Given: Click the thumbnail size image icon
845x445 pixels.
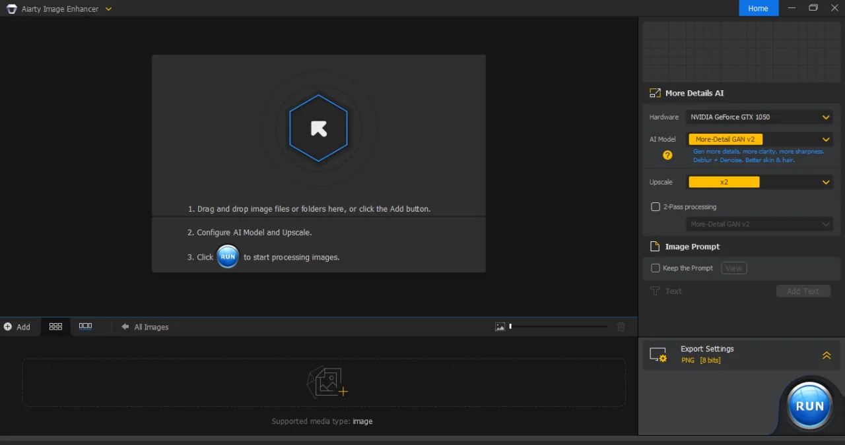Looking at the screenshot, I should (x=500, y=327).
